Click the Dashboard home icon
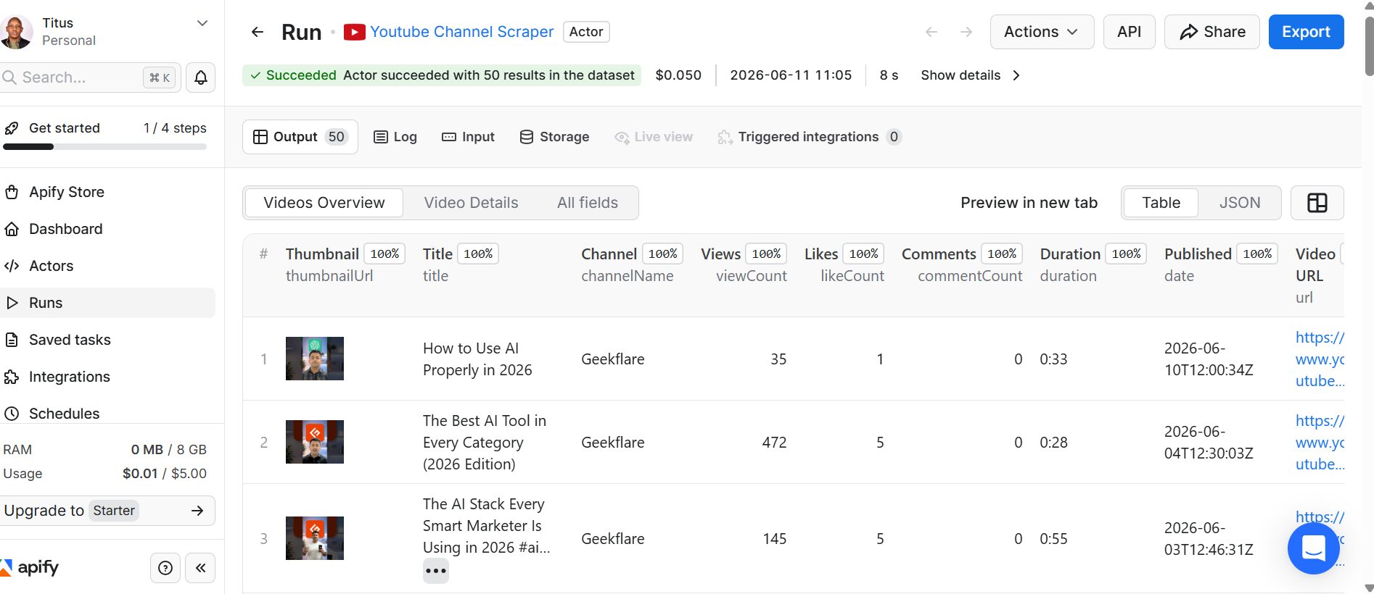Screen dimensions: 1374x594 (12, 229)
